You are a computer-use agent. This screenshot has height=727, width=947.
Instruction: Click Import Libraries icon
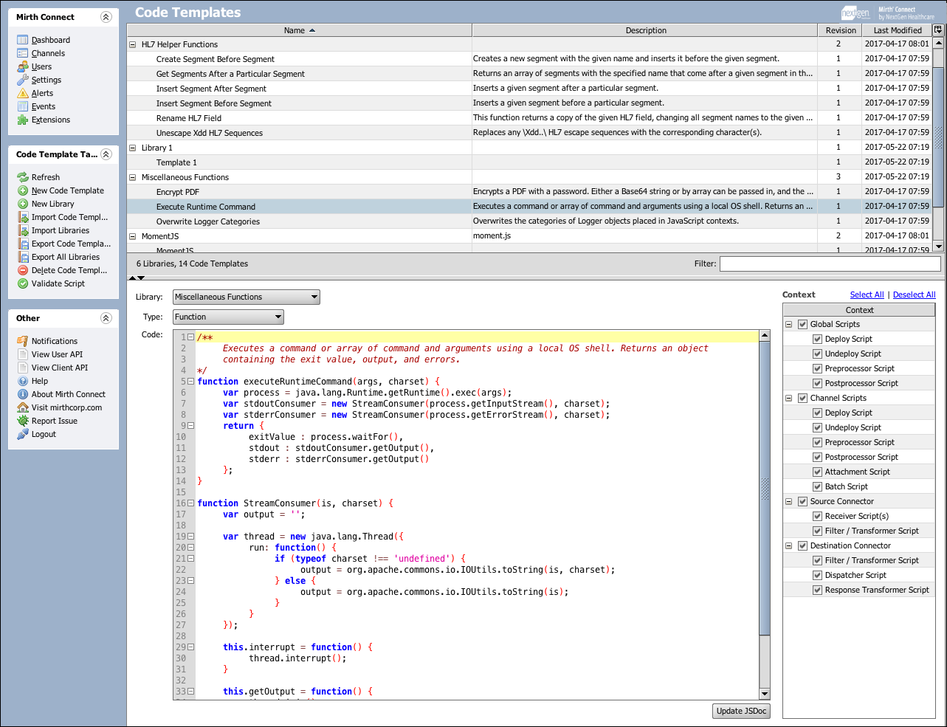pyautogui.click(x=23, y=230)
